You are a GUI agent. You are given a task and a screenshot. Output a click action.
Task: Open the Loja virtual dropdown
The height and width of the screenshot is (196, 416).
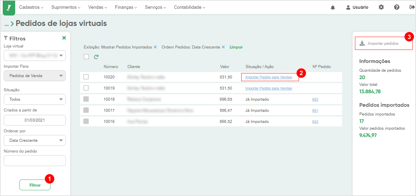35,56
